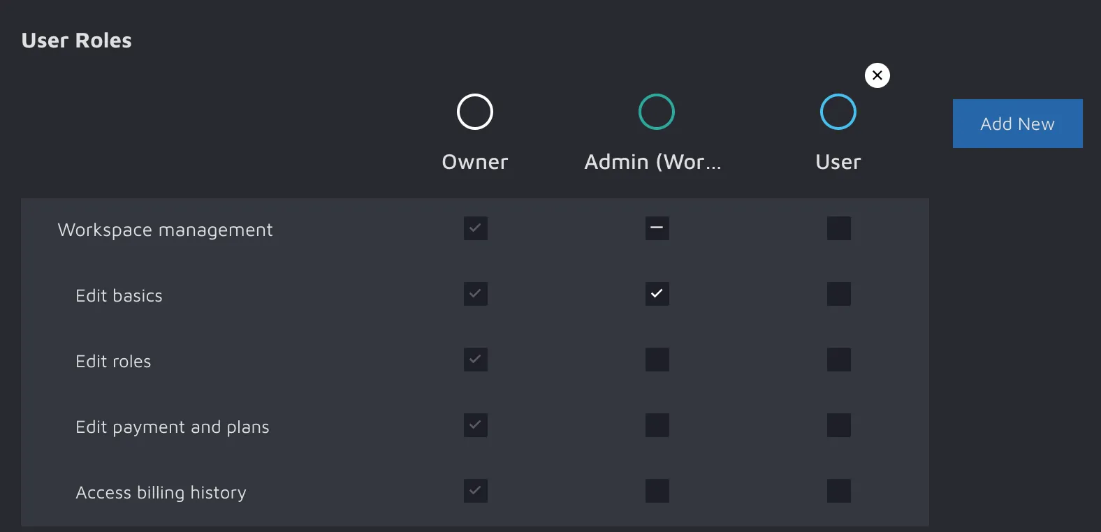This screenshot has width=1101, height=532.
Task: Enable Access billing history for Admin
Action: point(657,491)
